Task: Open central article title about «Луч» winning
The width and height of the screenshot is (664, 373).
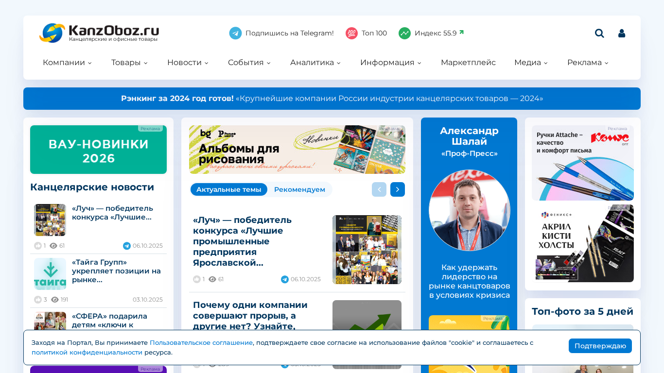Action: click(x=243, y=241)
